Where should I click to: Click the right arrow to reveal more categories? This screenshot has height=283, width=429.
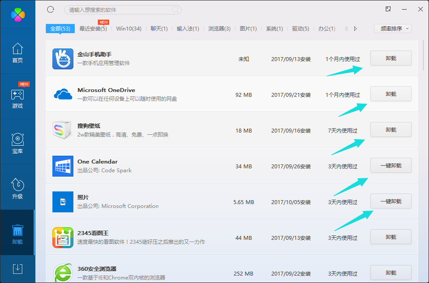[355, 28]
